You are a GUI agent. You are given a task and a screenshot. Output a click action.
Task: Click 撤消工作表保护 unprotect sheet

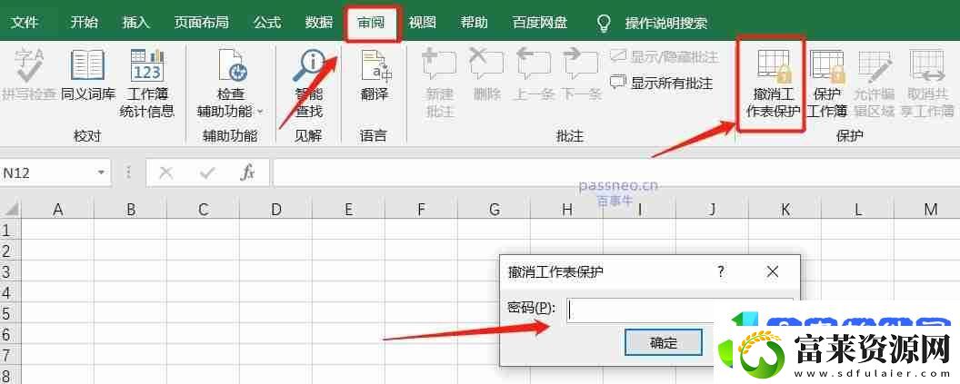(773, 84)
